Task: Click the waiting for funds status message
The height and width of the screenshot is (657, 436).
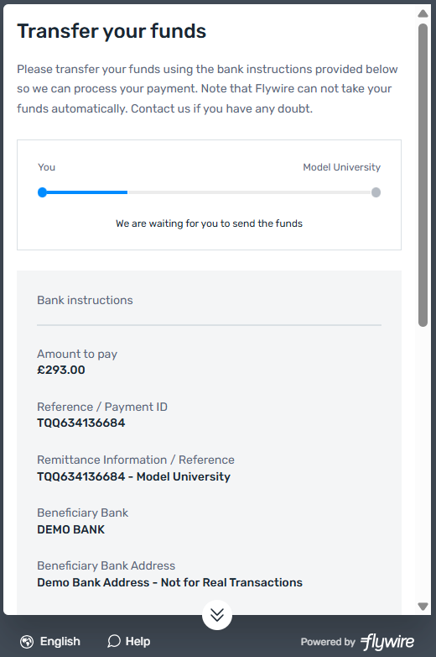Action: coord(209,223)
